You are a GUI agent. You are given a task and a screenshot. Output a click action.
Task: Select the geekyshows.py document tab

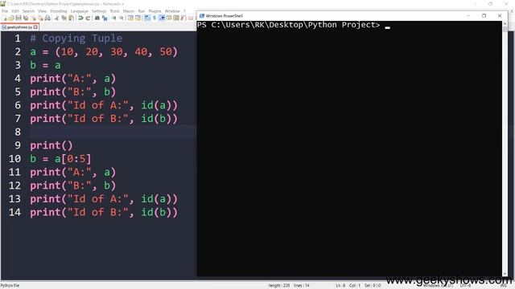(19, 27)
